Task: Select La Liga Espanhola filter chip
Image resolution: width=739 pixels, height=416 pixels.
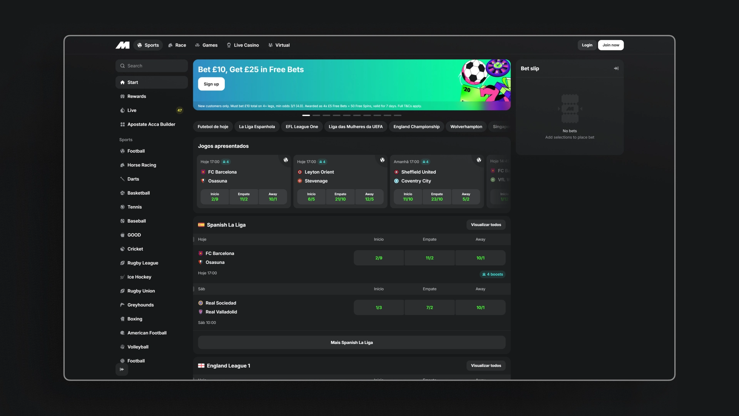Action: [x=257, y=127]
